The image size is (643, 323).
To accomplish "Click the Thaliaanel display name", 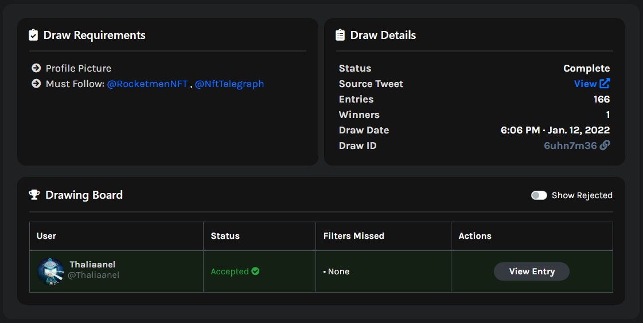I will tap(92, 265).
